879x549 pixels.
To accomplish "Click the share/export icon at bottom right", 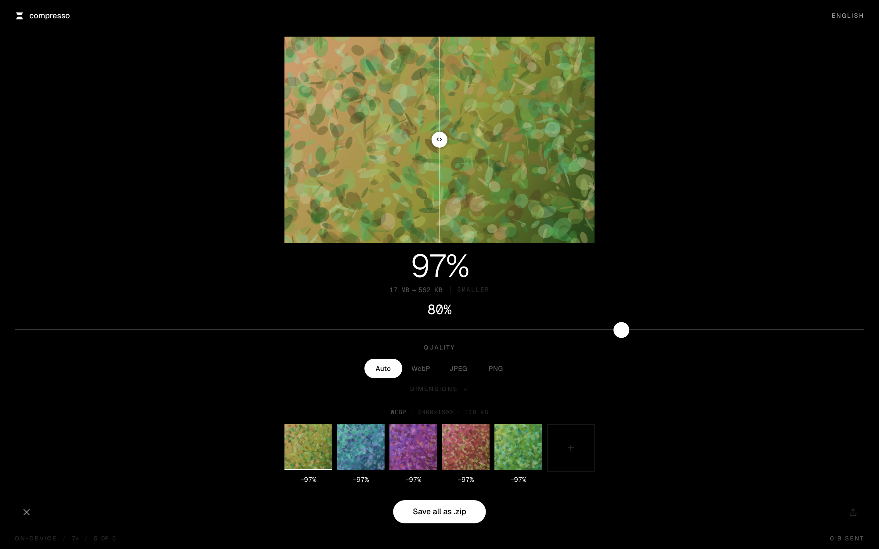I will click(853, 512).
